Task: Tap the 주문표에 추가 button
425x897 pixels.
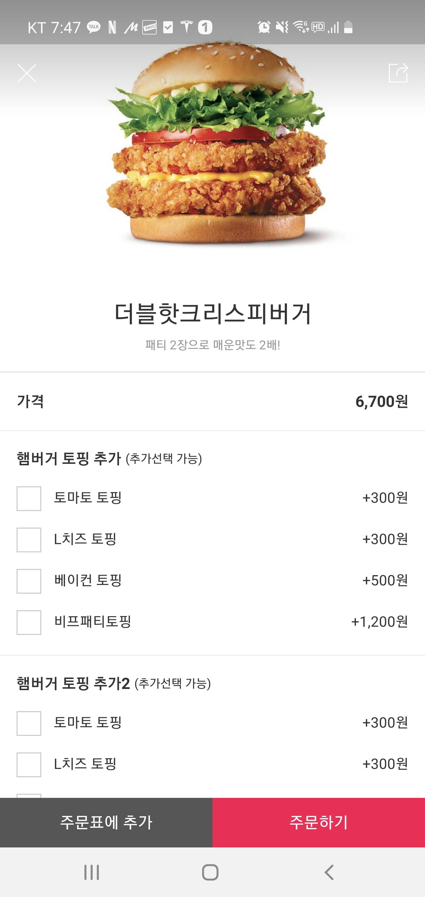Action: tap(106, 822)
